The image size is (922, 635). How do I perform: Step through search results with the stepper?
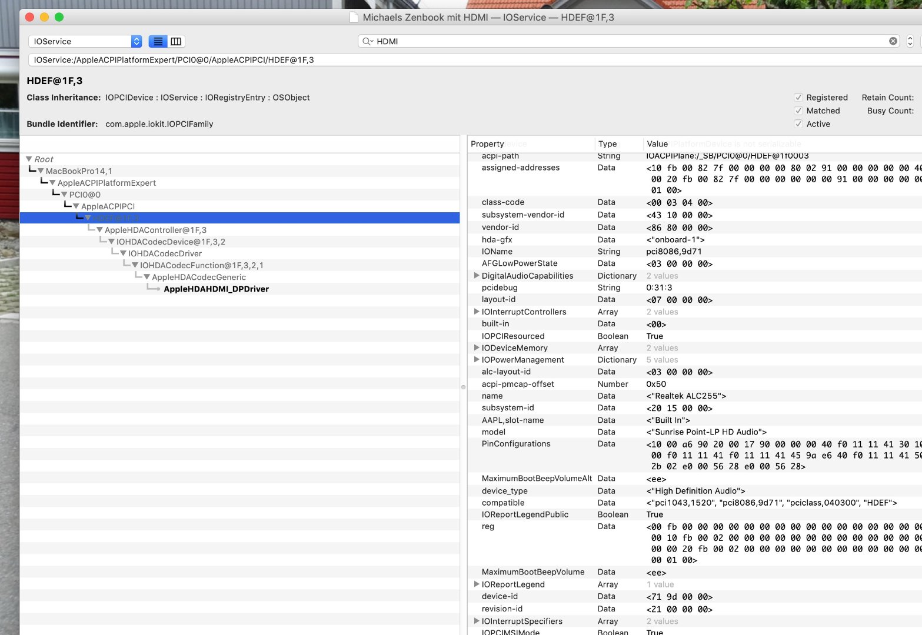910,41
